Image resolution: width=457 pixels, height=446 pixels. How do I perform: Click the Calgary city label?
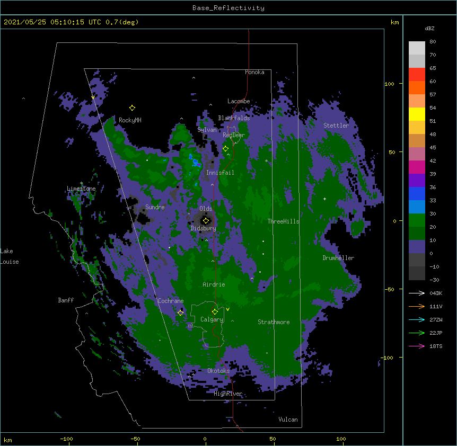click(x=212, y=319)
